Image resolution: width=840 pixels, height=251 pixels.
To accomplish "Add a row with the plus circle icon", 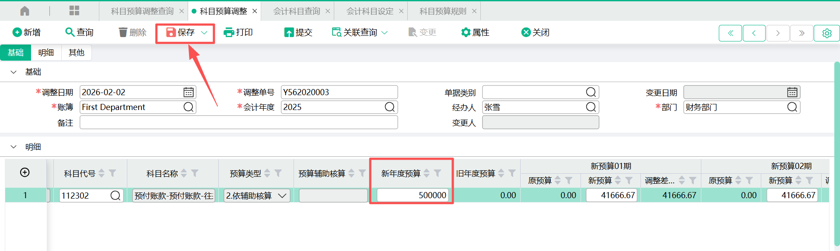I will pyautogui.click(x=25, y=172).
